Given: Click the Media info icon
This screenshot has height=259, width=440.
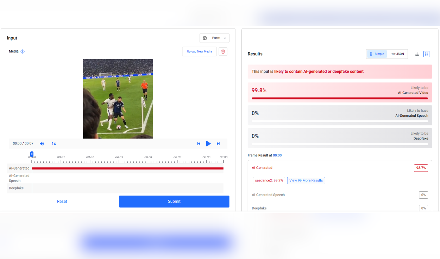Looking at the screenshot, I should coord(23,51).
